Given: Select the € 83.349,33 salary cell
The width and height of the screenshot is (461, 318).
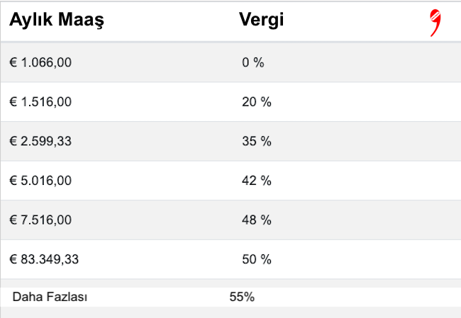Looking at the screenshot, I should [44, 259].
